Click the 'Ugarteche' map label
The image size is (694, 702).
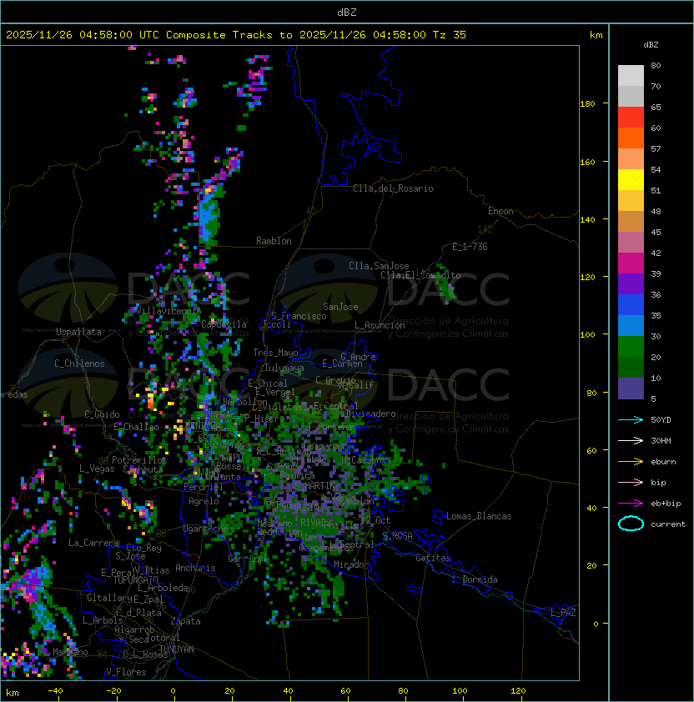pos(206,529)
